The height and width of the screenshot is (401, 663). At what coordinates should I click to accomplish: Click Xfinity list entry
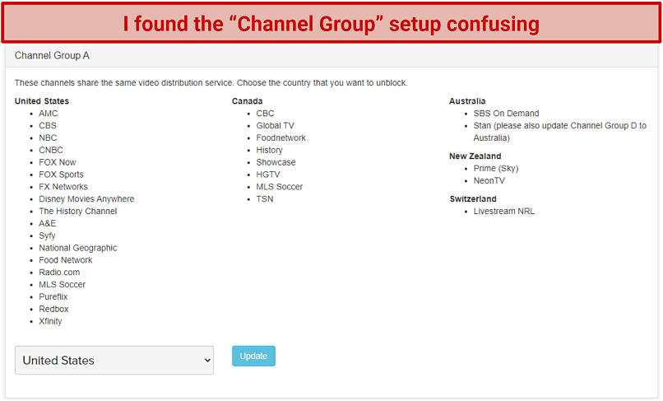(50, 321)
